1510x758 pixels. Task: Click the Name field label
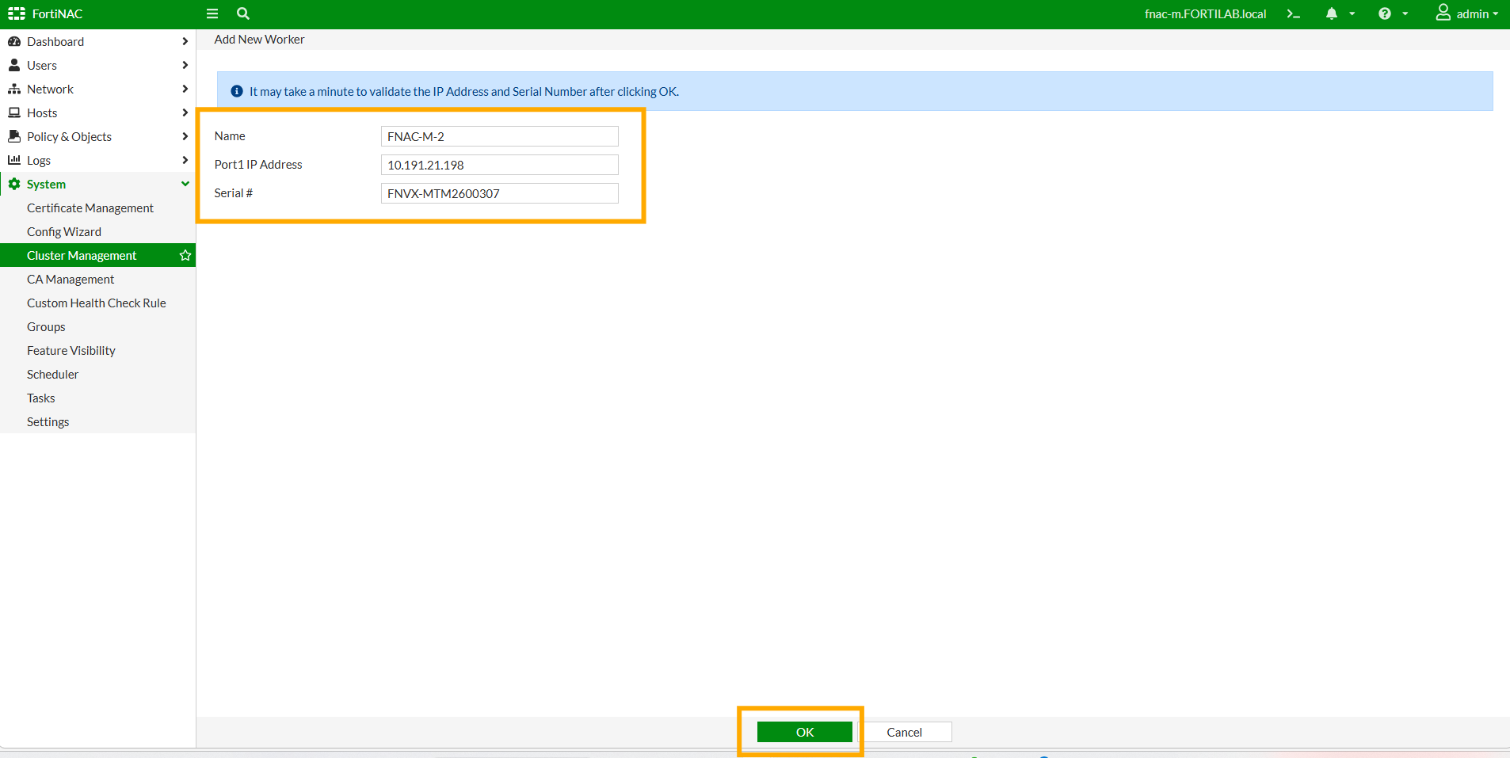point(230,136)
